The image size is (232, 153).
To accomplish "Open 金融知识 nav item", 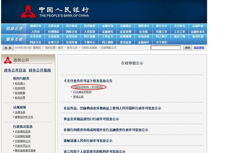I will click(144, 42).
